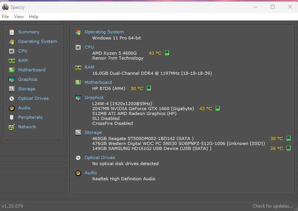
Task: Select 16.0GB Dual-Channel DDR4 RAM line
Action: tap(152, 73)
